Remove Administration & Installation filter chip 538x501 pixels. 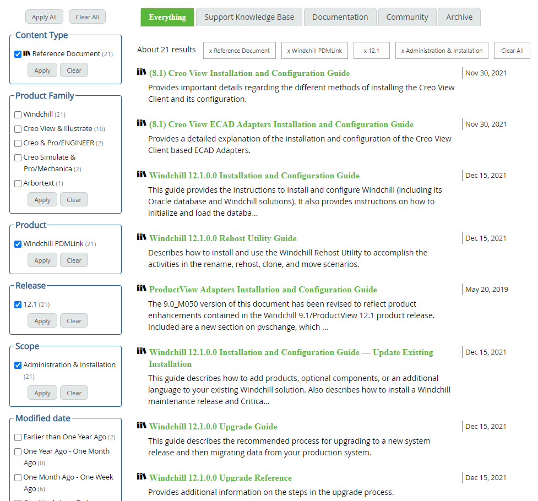pyautogui.click(x=442, y=51)
